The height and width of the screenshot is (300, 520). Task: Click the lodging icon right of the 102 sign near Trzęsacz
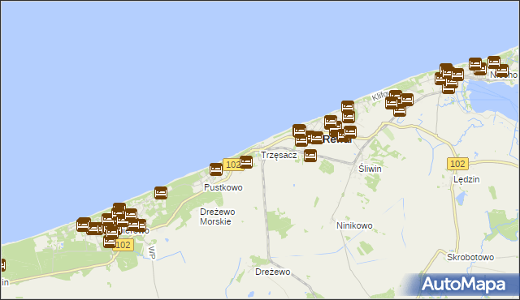click(x=246, y=162)
